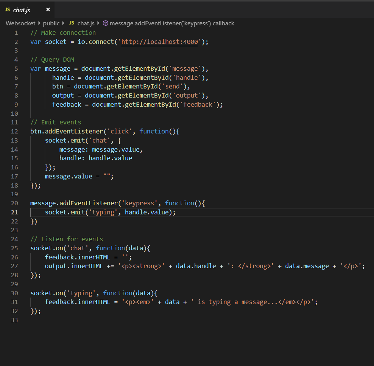Select the breadcrumb entry labeled 'chat.js'
This screenshot has width=374, height=366.
85,23
